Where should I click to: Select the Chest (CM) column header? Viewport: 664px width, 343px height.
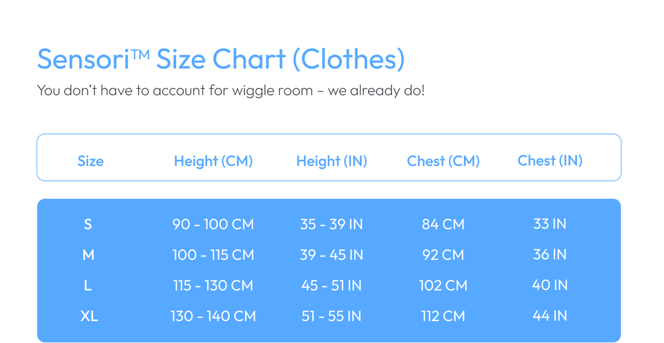(444, 161)
